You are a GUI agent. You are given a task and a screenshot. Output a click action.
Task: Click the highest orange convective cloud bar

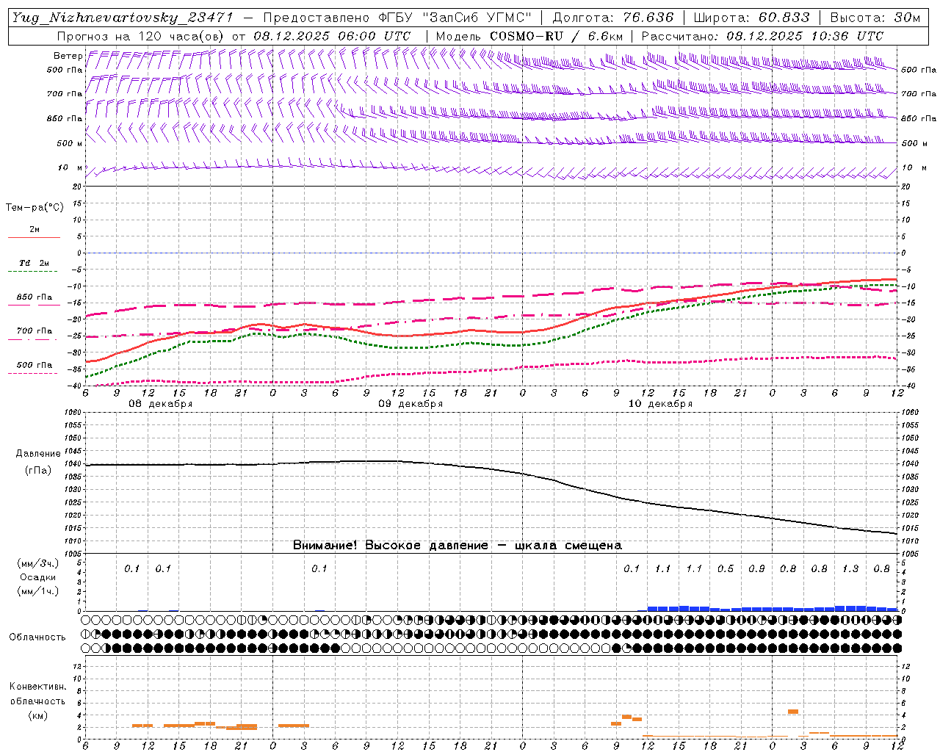[793, 712]
